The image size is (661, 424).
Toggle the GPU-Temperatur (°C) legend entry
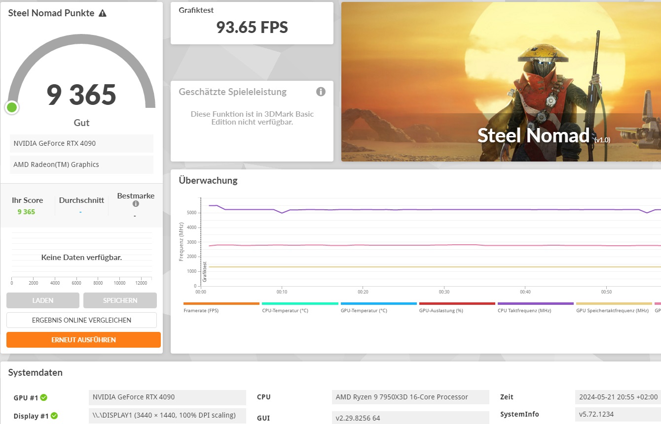coord(378,307)
